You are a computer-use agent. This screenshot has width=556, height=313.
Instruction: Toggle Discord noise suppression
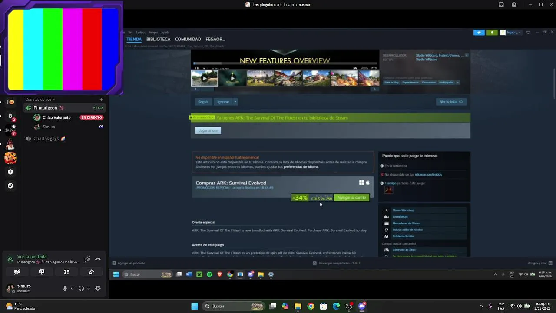[87, 259]
